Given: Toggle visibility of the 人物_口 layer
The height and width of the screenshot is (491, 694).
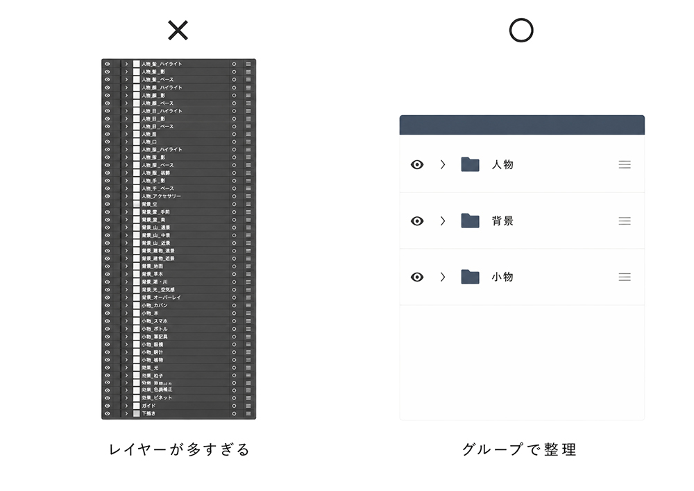Looking at the screenshot, I should (x=107, y=142).
